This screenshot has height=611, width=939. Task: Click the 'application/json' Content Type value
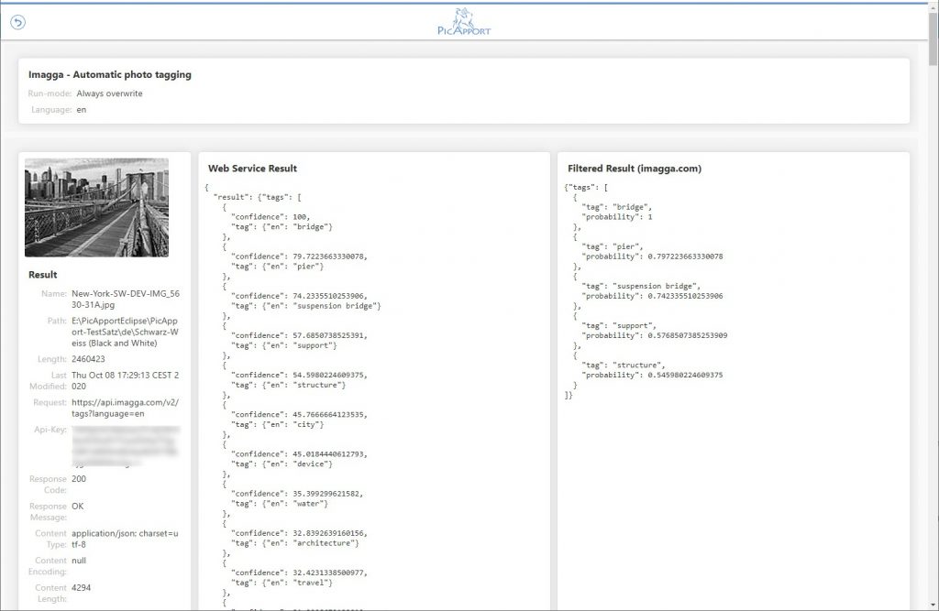click(127, 539)
